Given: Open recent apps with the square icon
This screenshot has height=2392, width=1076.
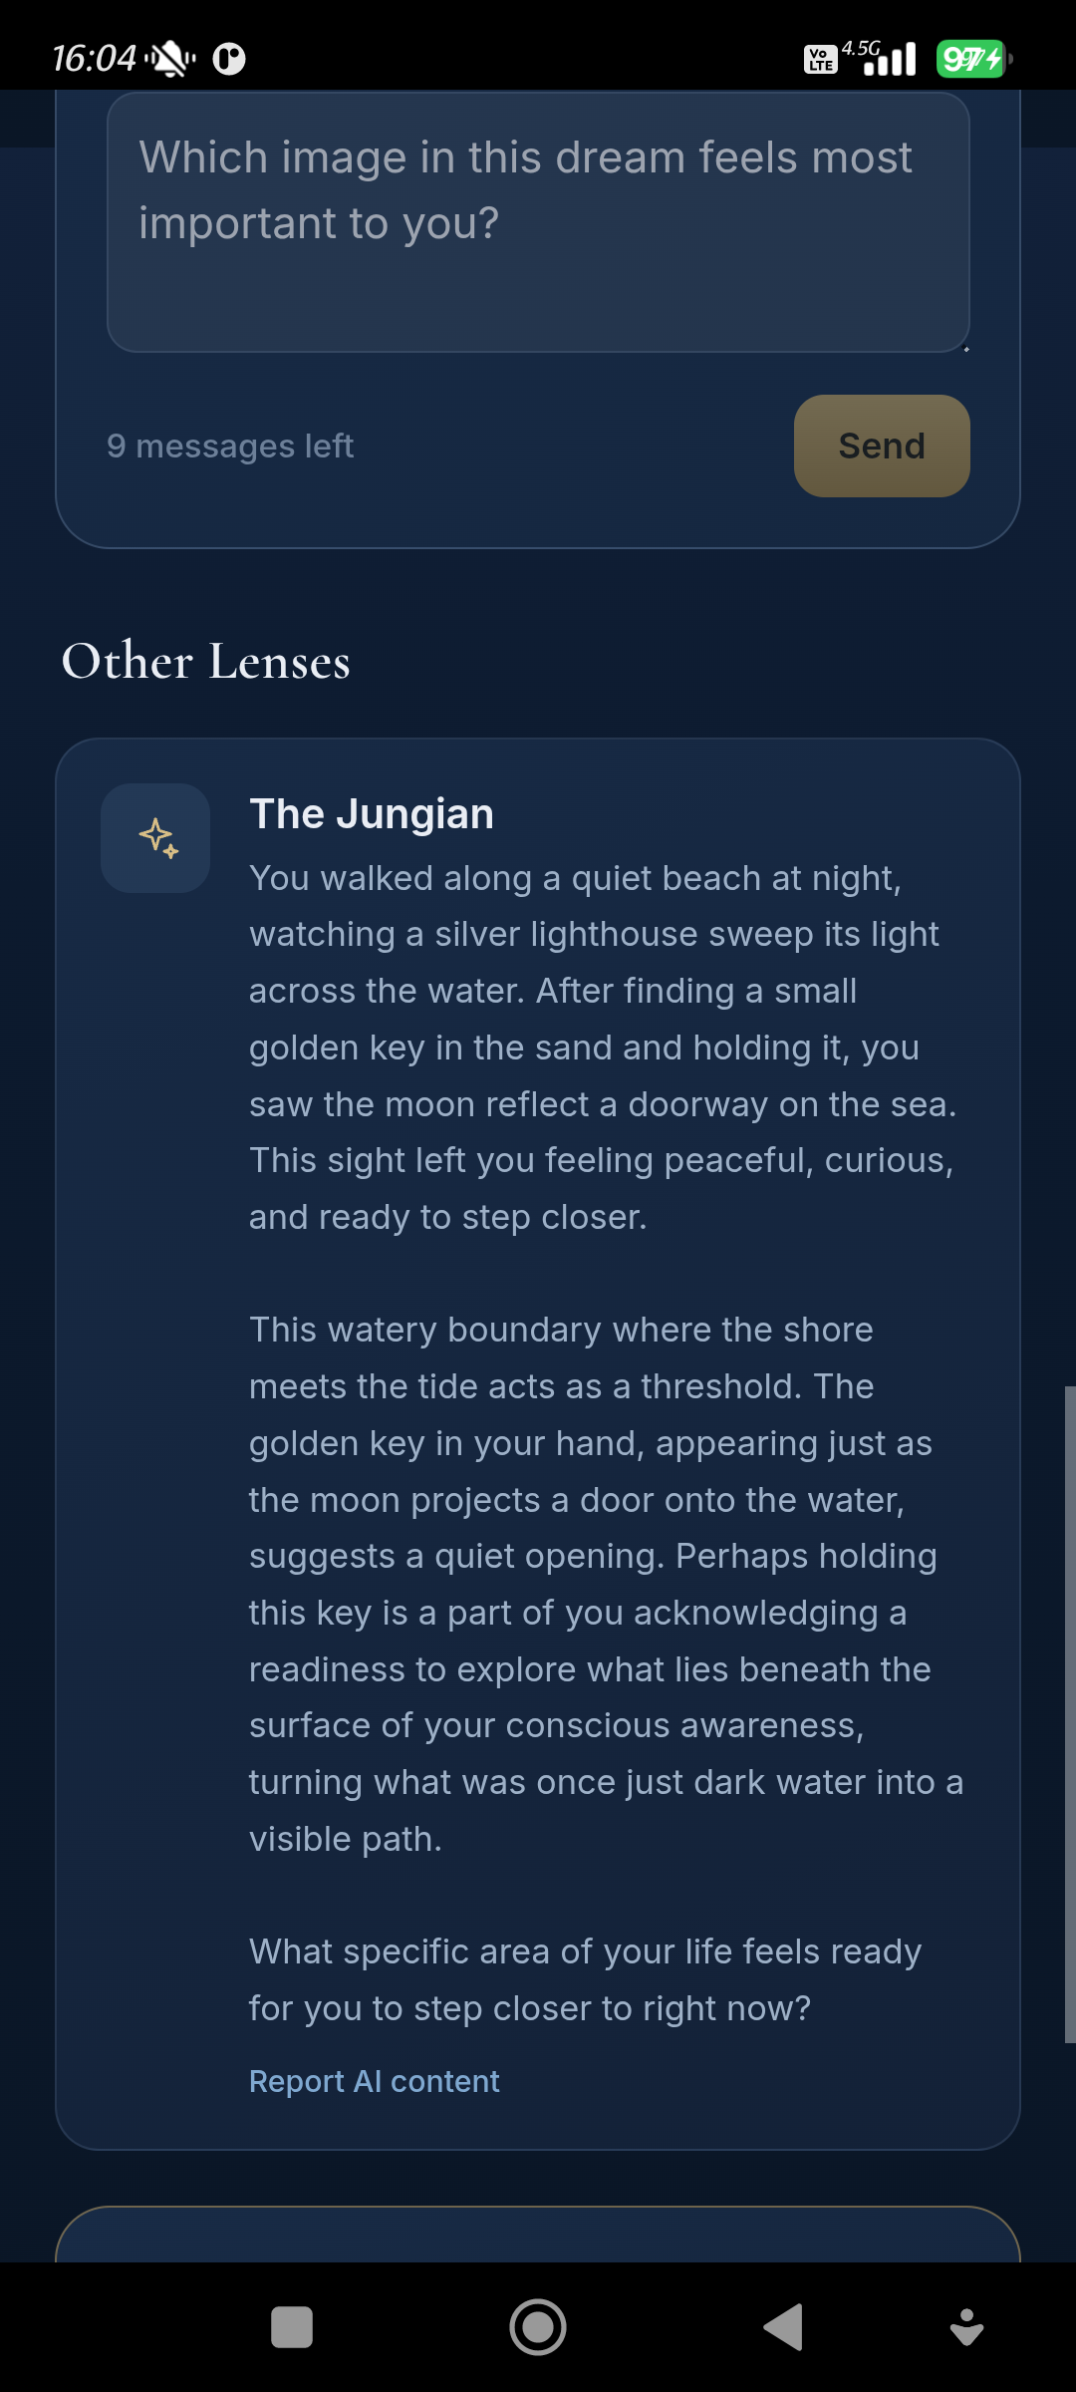Looking at the screenshot, I should pyautogui.click(x=292, y=2328).
